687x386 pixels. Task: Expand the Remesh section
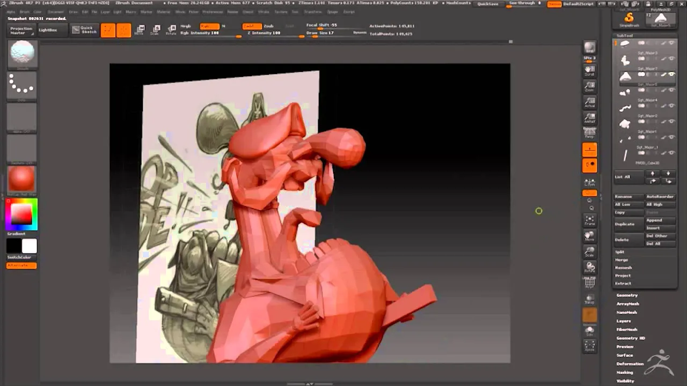click(x=624, y=268)
